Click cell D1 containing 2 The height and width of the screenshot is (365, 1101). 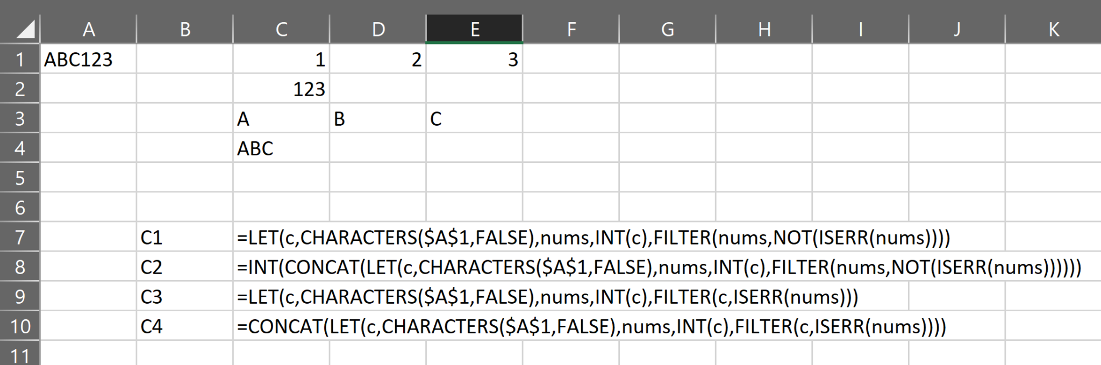377,59
